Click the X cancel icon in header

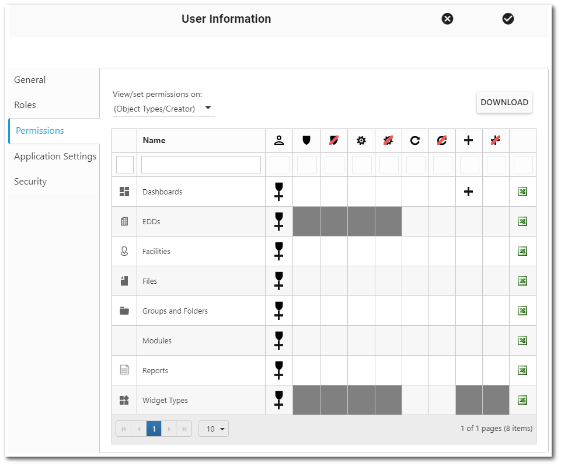[x=447, y=19]
